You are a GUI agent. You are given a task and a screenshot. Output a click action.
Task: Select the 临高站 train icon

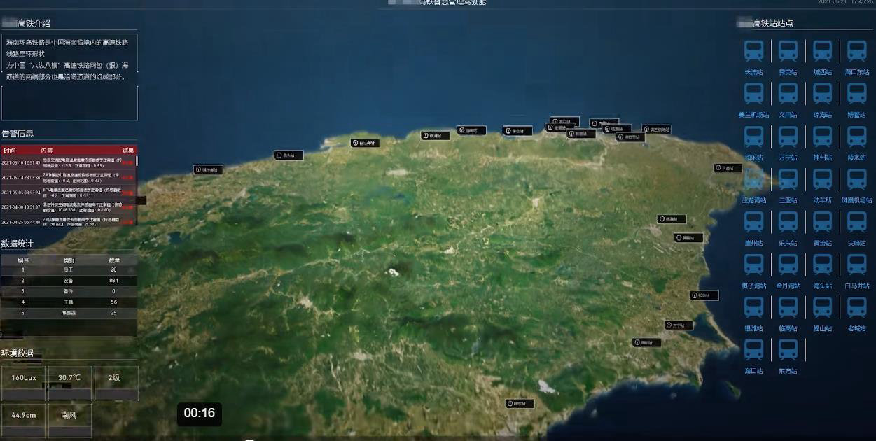click(788, 308)
